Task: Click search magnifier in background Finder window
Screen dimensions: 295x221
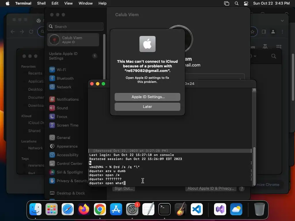Action: click(x=274, y=56)
